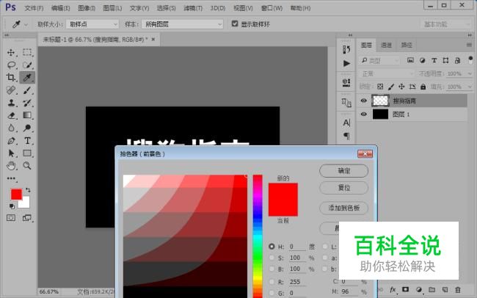The height and width of the screenshot is (298, 477).
Task: Click 添加到色板 button
Action: [343, 208]
